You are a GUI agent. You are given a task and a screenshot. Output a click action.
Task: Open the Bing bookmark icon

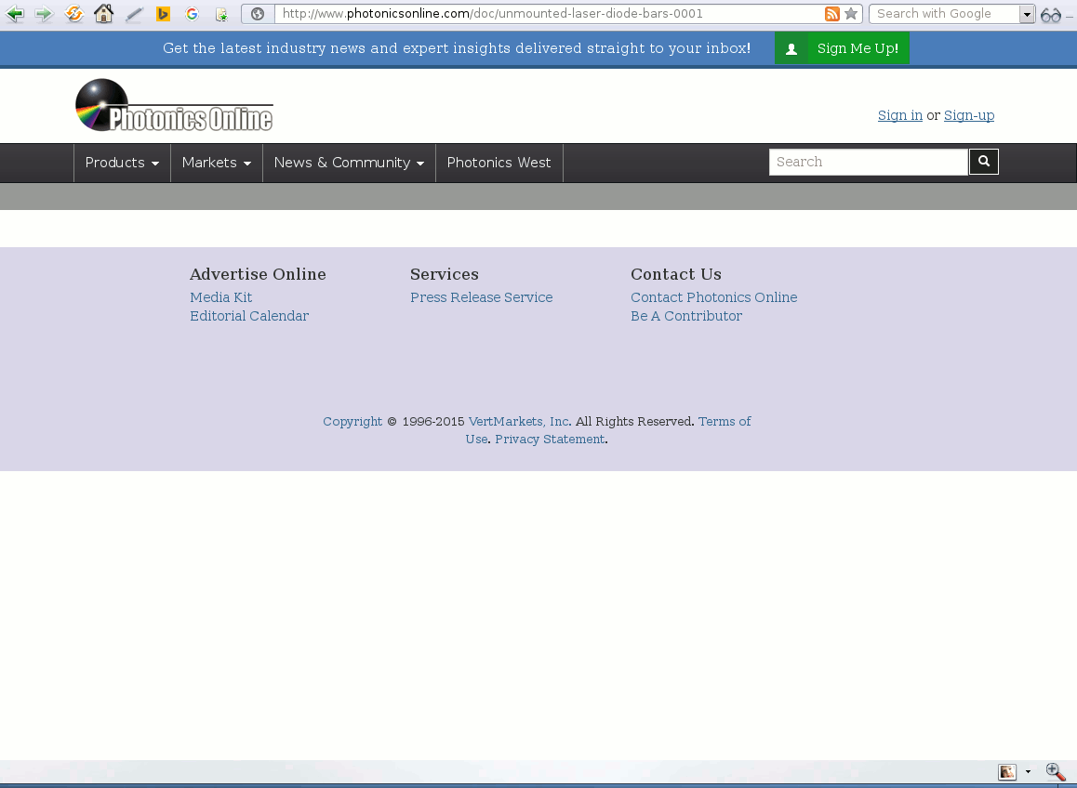(163, 14)
